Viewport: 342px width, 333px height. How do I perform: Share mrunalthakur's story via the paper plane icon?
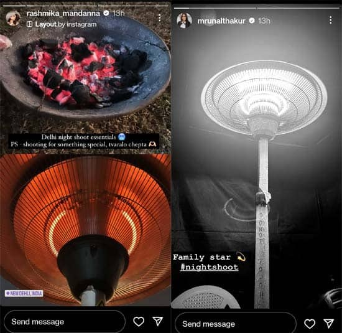click(329, 324)
